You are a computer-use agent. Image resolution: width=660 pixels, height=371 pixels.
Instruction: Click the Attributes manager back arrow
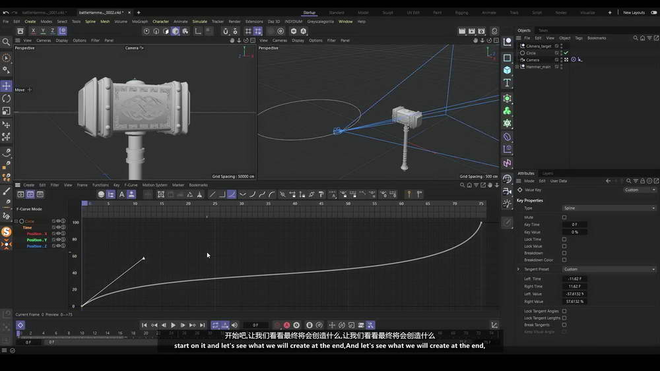click(609, 181)
